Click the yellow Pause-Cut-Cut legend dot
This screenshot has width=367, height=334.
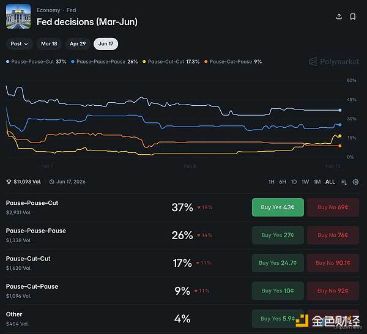click(144, 62)
